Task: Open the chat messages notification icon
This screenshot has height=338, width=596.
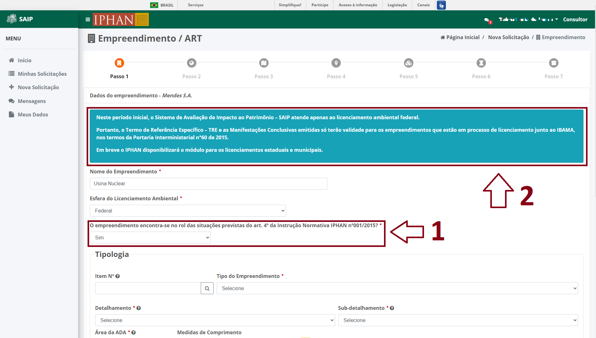Action: [x=487, y=20]
